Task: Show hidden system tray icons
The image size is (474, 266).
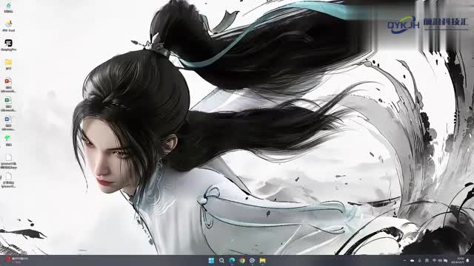Action: point(405,260)
